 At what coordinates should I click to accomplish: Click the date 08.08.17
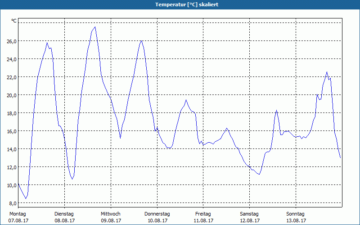(x=64, y=221)
